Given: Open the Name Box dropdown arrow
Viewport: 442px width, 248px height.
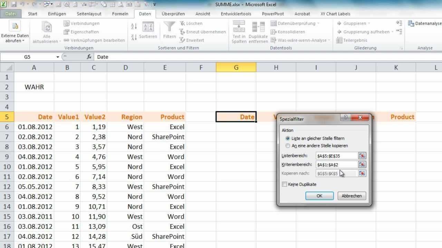Looking at the screenshot, I should [58, 57].
